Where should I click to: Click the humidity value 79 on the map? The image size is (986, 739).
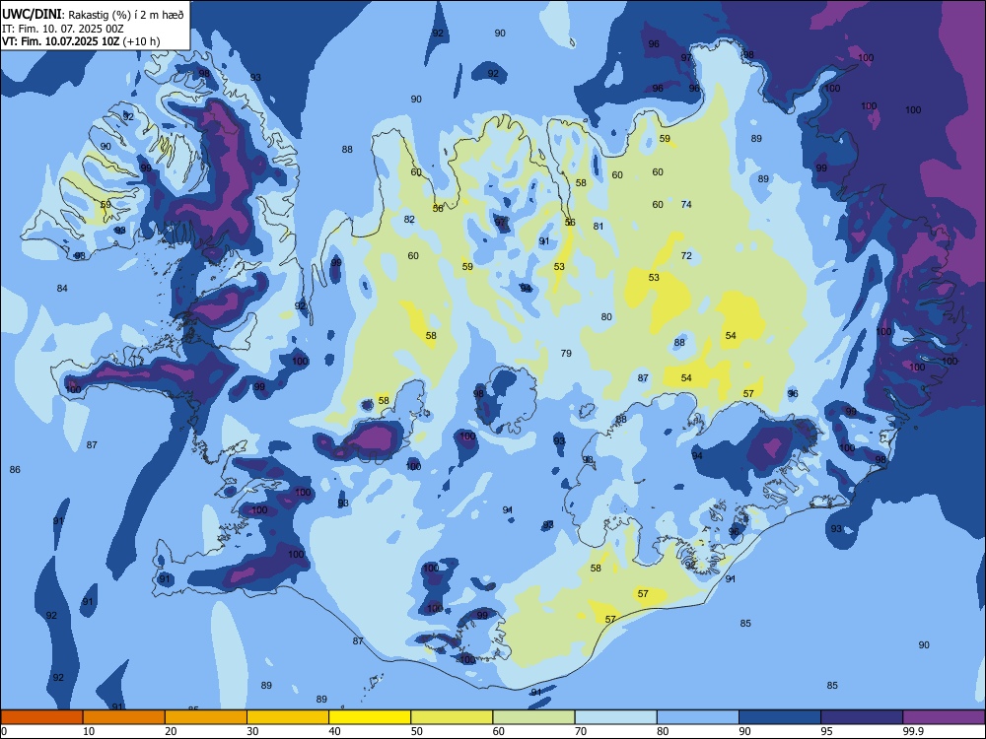566,353
